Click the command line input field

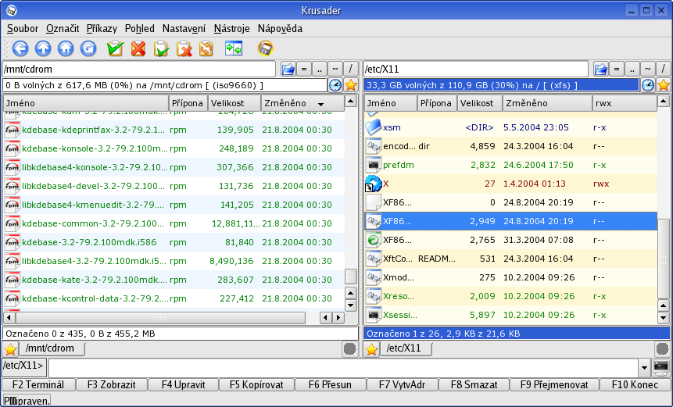tap(343, 367)
